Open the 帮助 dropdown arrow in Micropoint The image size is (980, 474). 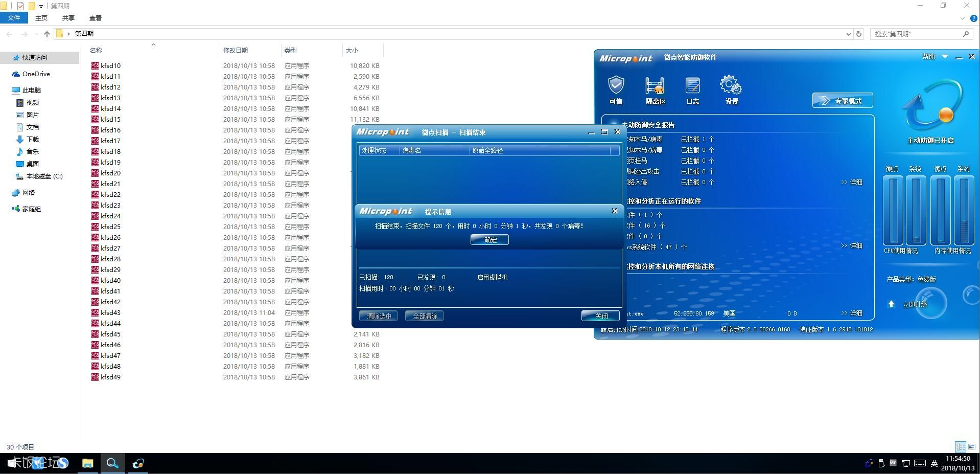click(x=945, y=57)
